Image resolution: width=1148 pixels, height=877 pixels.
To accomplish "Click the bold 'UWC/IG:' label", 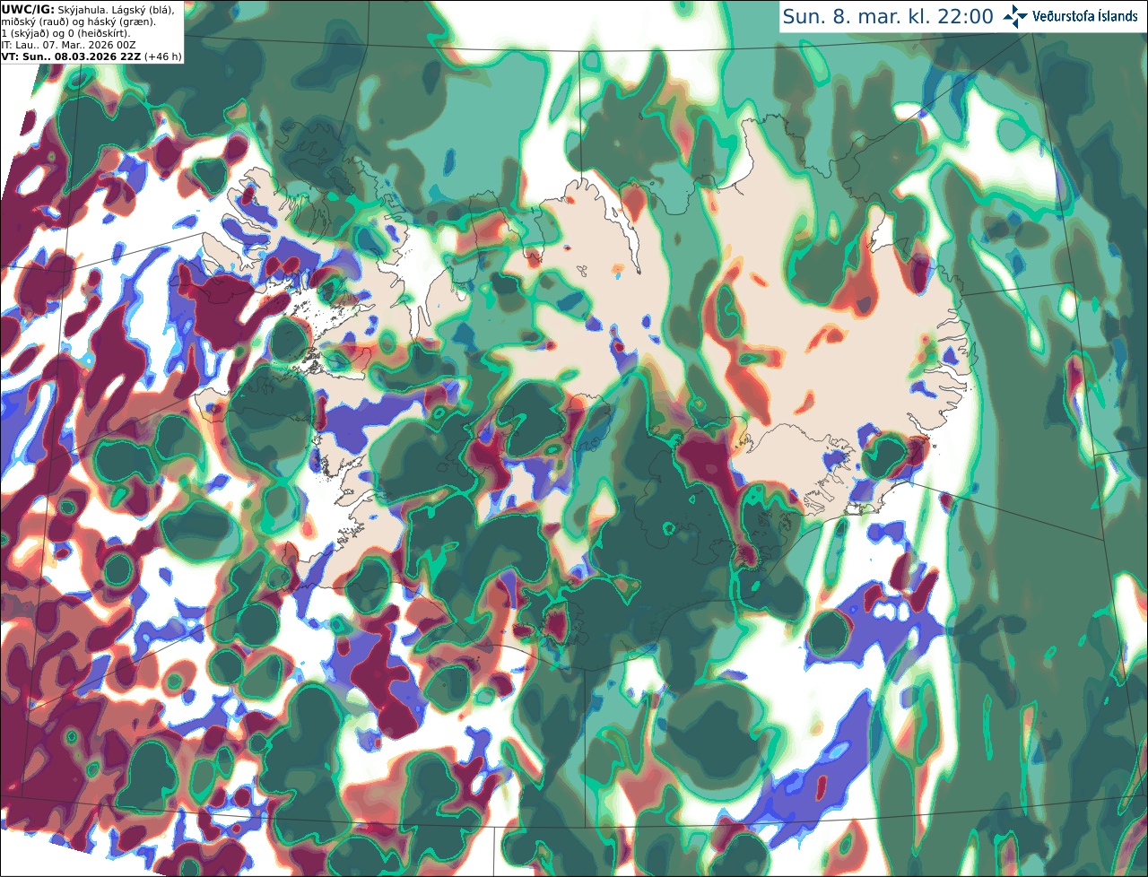I will pos(27,9).
